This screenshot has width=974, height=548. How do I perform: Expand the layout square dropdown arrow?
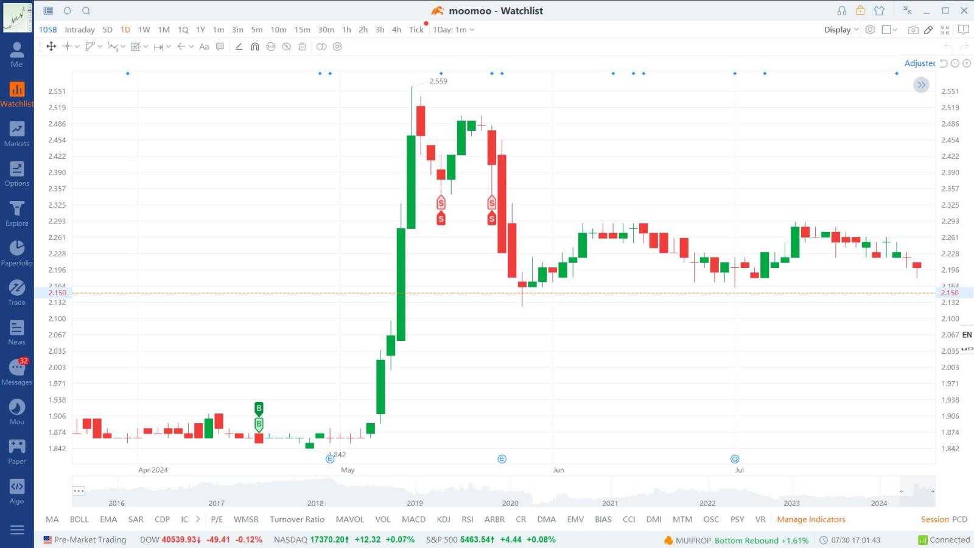(x=895, y=29)
